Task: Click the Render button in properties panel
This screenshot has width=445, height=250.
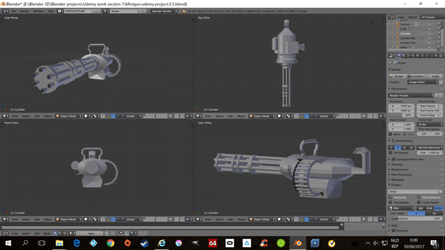Action: point(396,76)
